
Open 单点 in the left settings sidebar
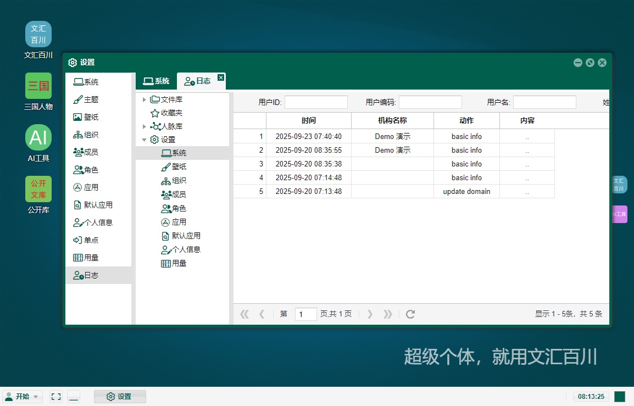pyautogui.click(x=91, y=240)
